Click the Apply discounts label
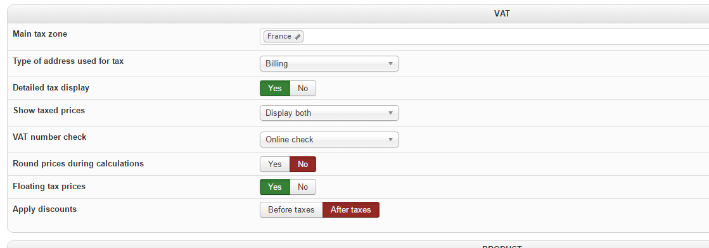 click(45, 209)
